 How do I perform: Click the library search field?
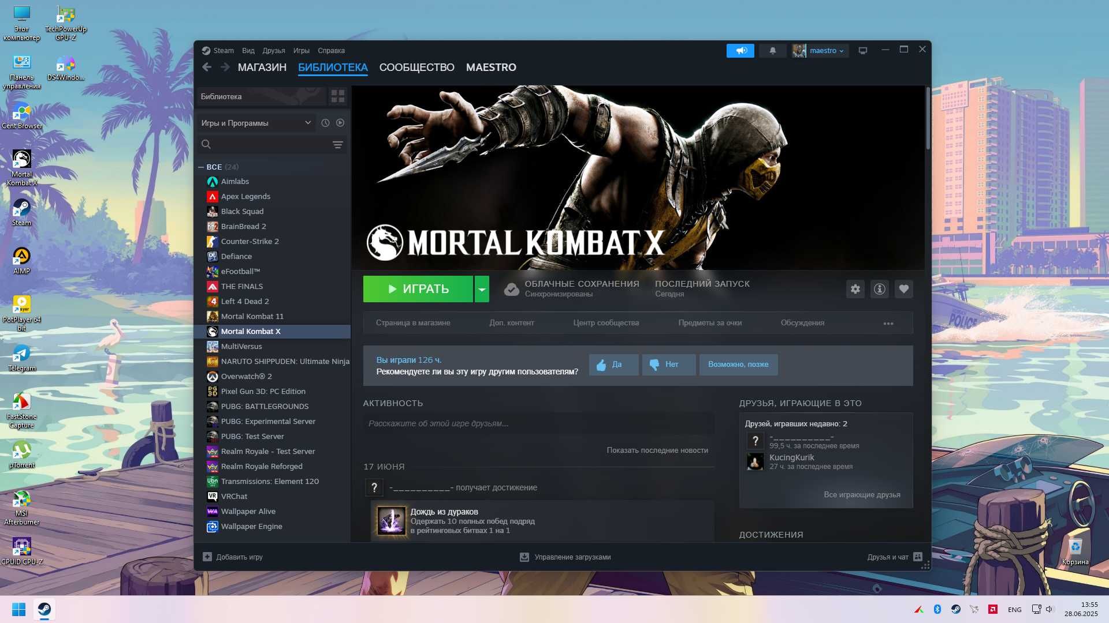[x=265, y=145]
